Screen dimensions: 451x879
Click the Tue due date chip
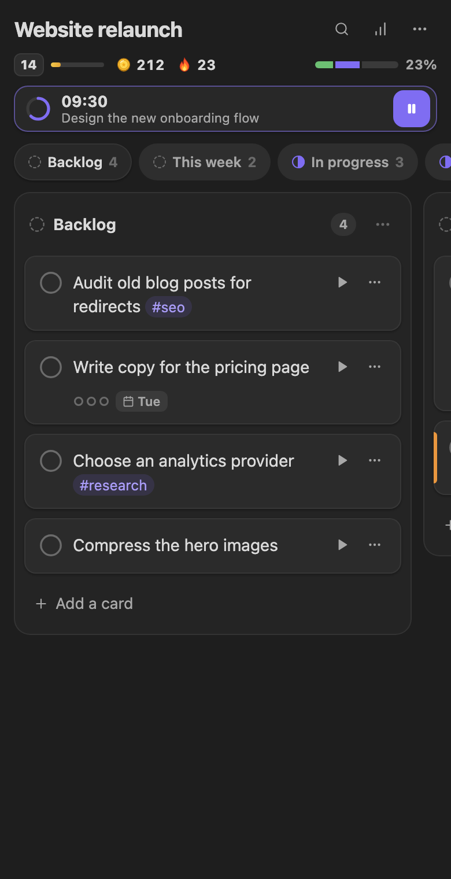142,401
